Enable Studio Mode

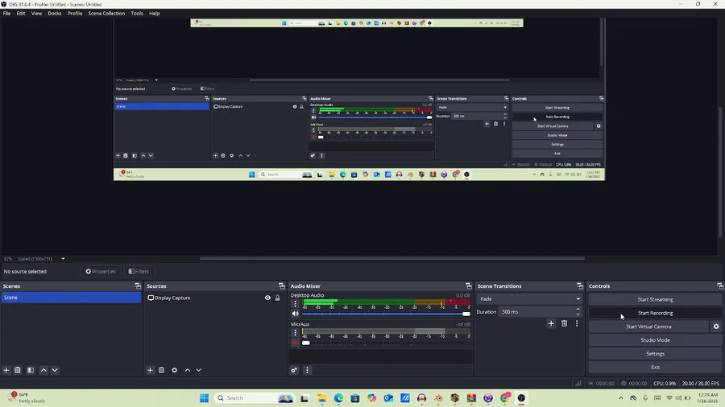click(x=655, y=340)
